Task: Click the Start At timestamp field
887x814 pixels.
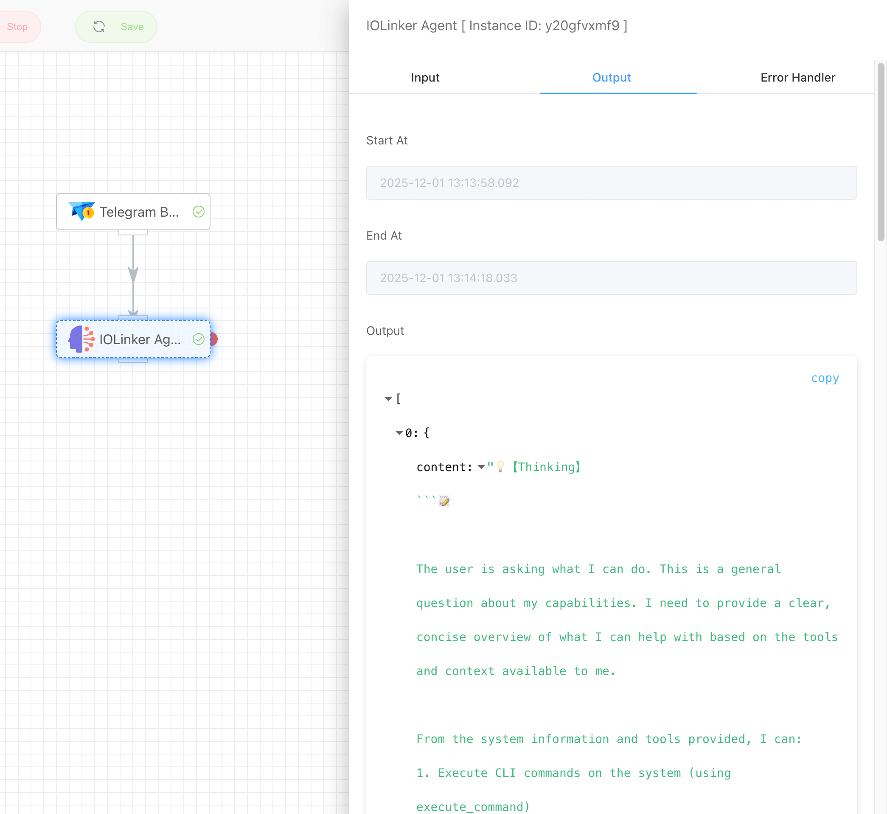Action: tap(611, 183)
